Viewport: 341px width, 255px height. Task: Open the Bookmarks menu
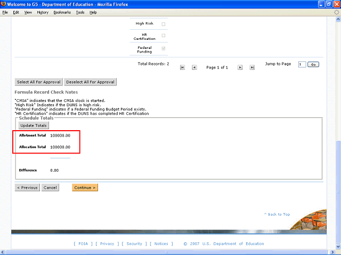point(62,12)
